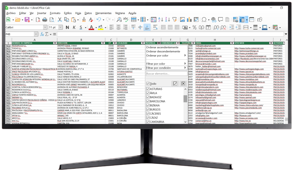Click the Print icon in toolbar
This screenshot has width=294, height=172.
pos(45,19)
